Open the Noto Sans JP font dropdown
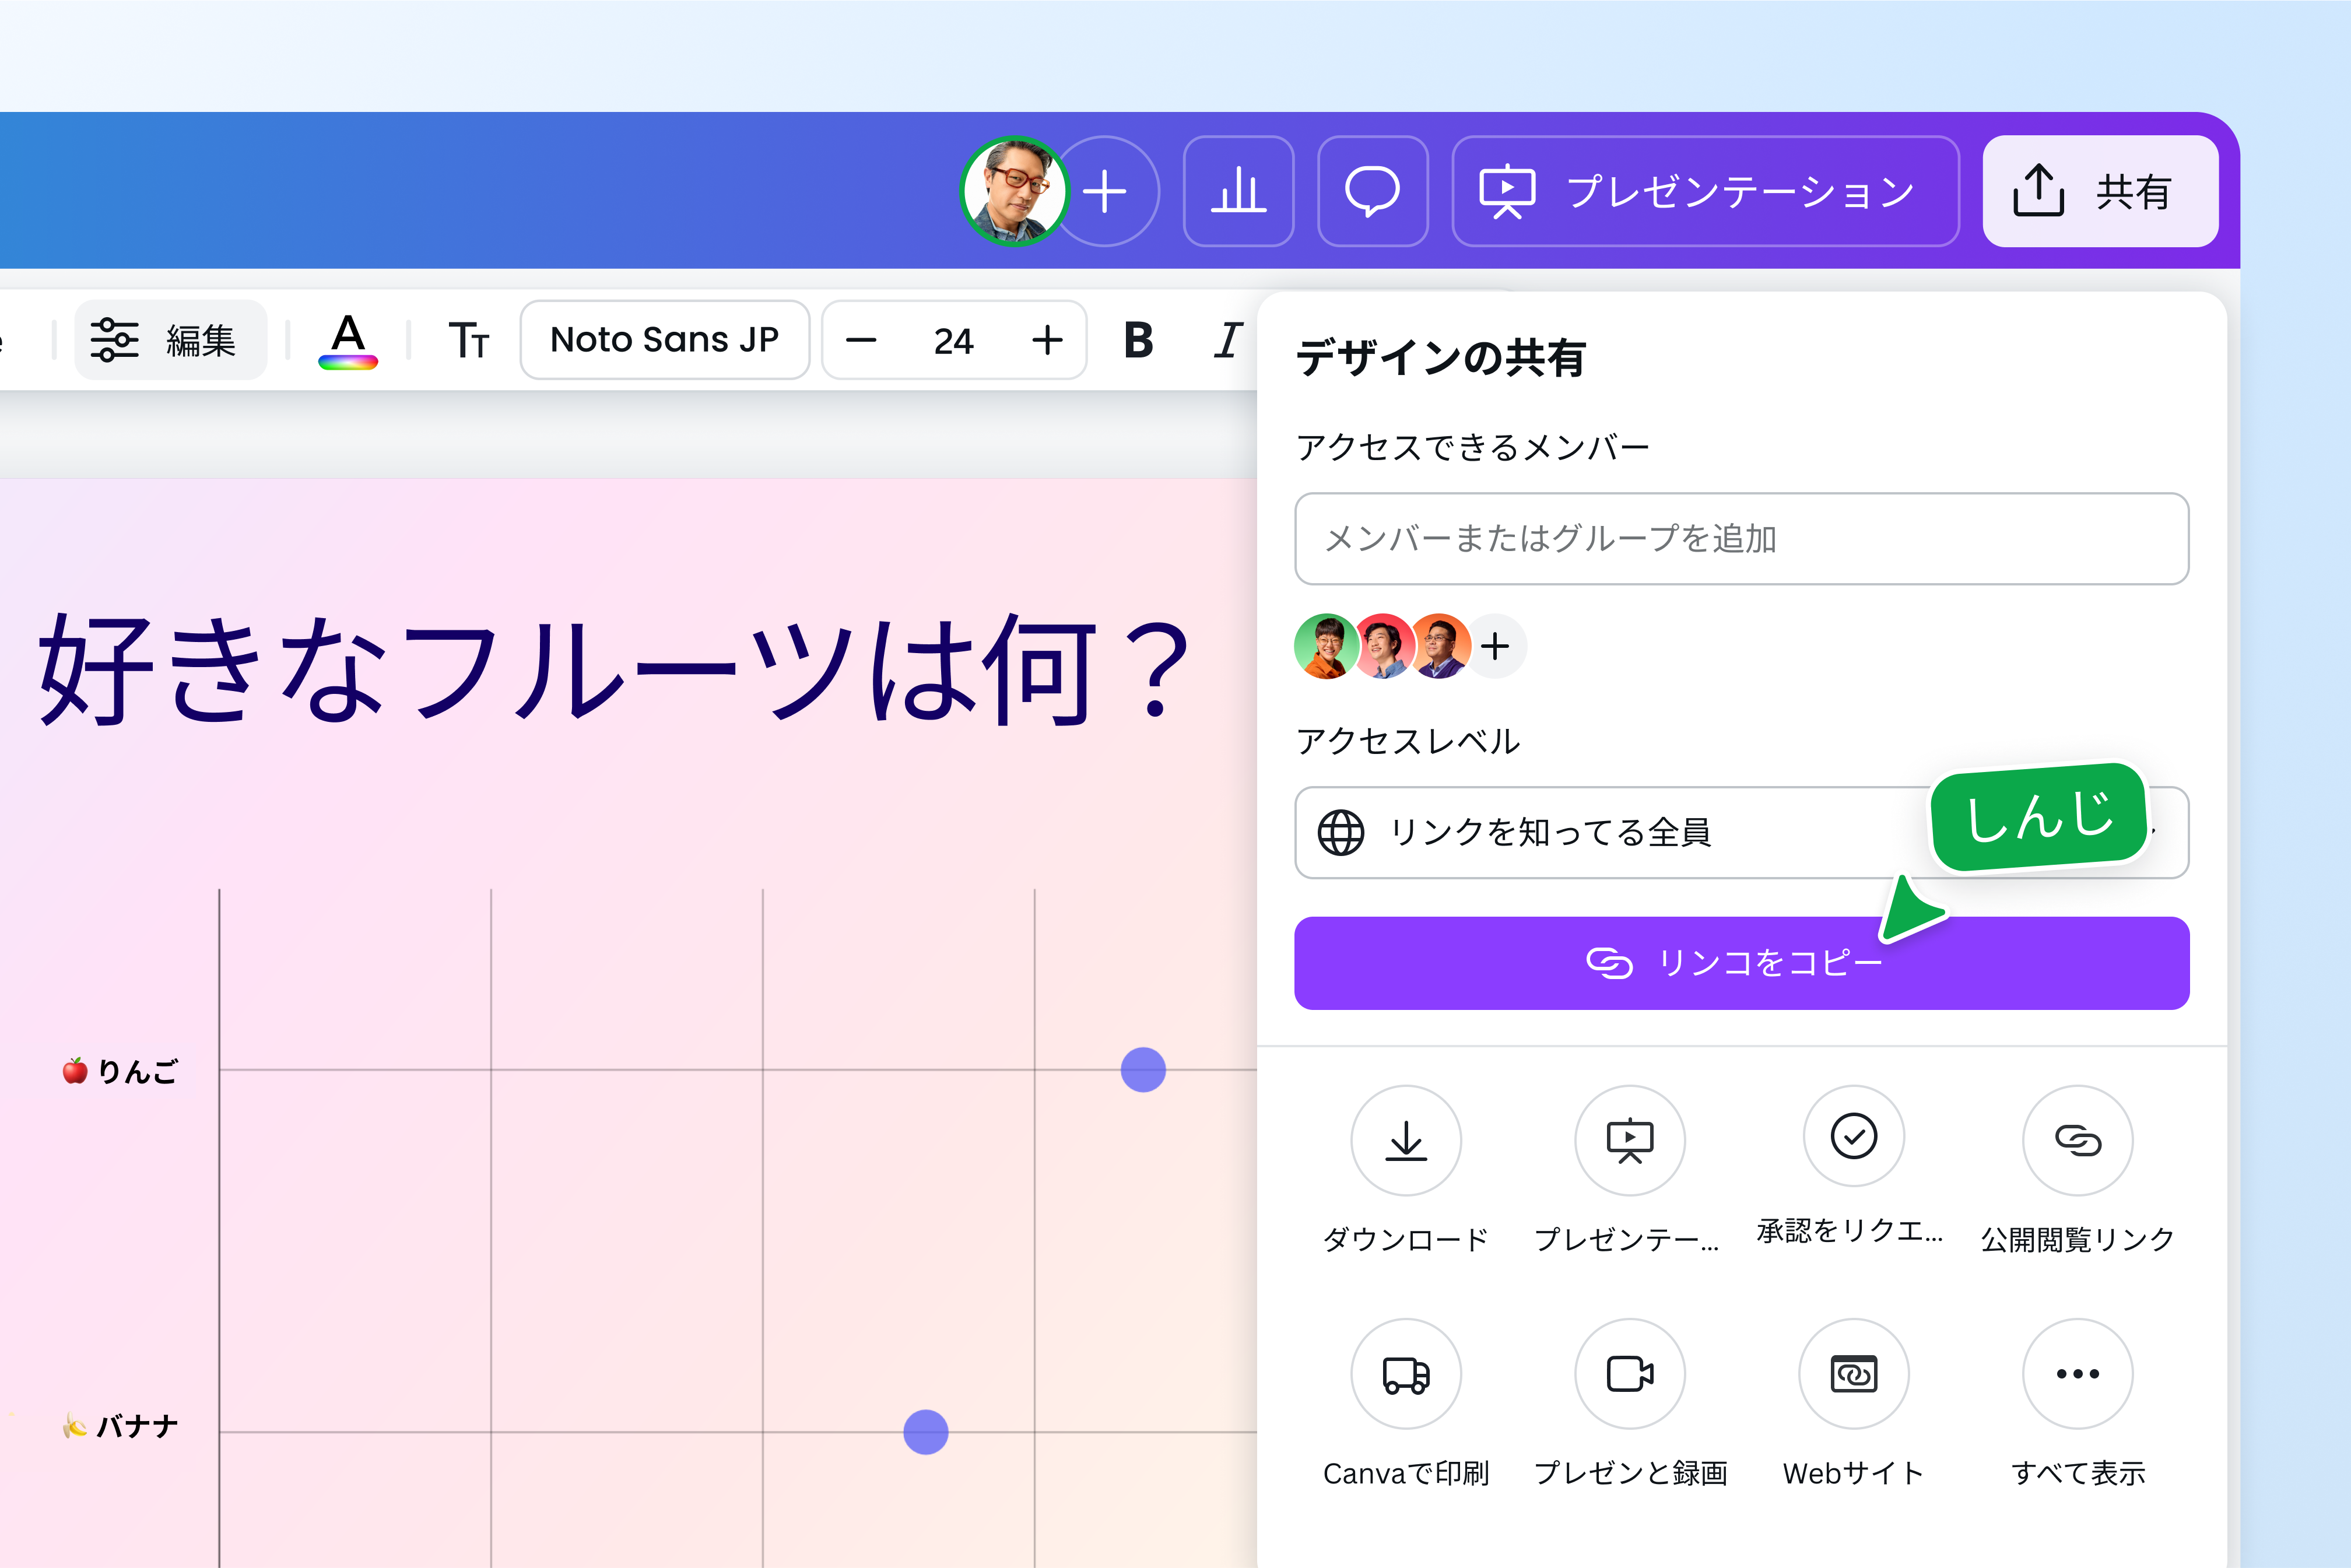 coord(665,340)
